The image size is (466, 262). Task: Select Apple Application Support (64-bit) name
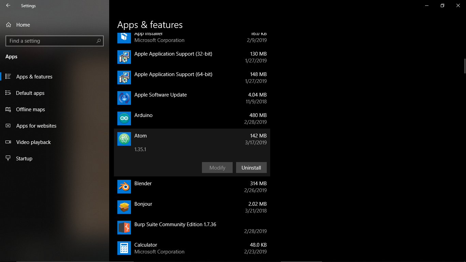[173, 74]
